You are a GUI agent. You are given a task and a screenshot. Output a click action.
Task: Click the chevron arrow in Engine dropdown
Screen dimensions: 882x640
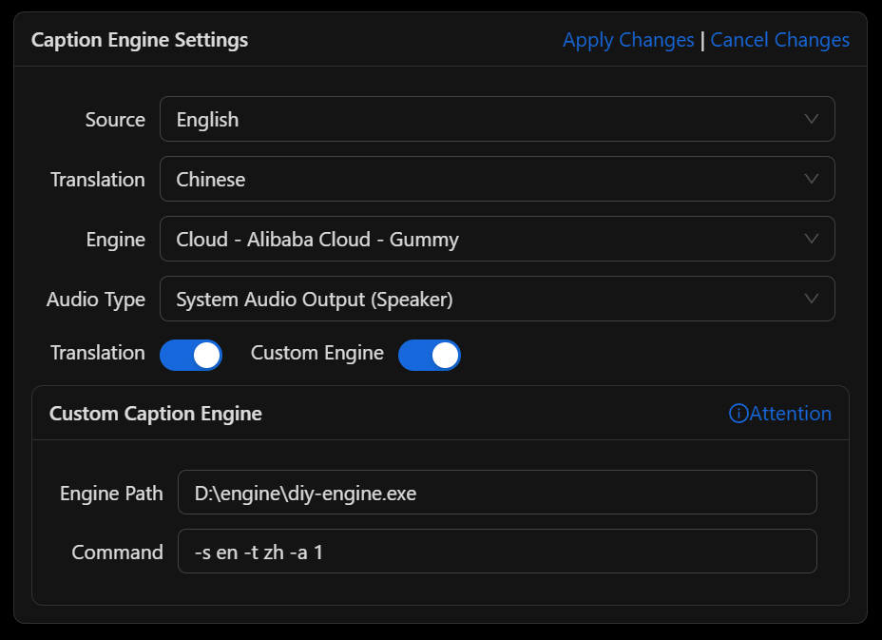pos(812,239)
